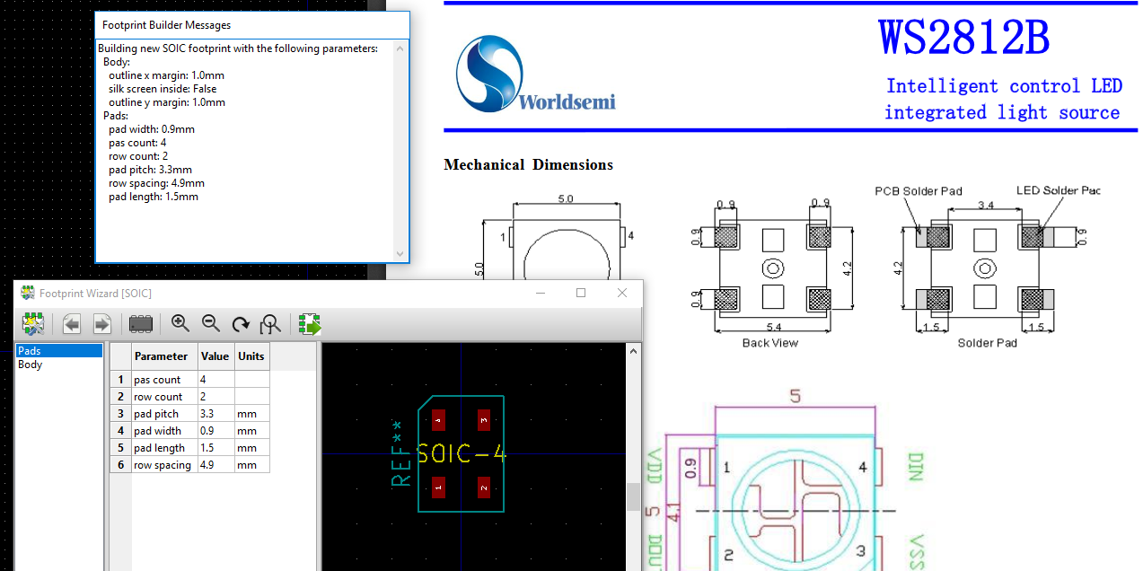Click the WS2812B datasheet title
The image size is (1143, 571).
pos(963,38)
